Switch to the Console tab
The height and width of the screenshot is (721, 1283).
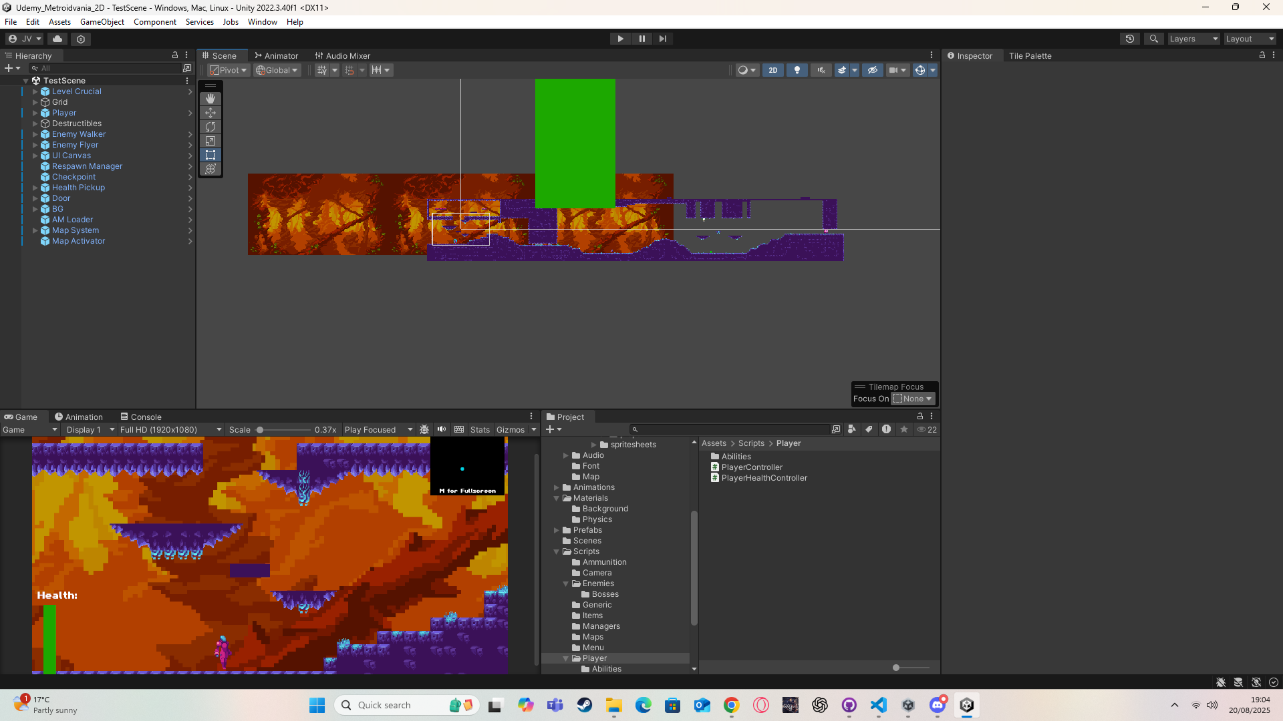[141, 417]
